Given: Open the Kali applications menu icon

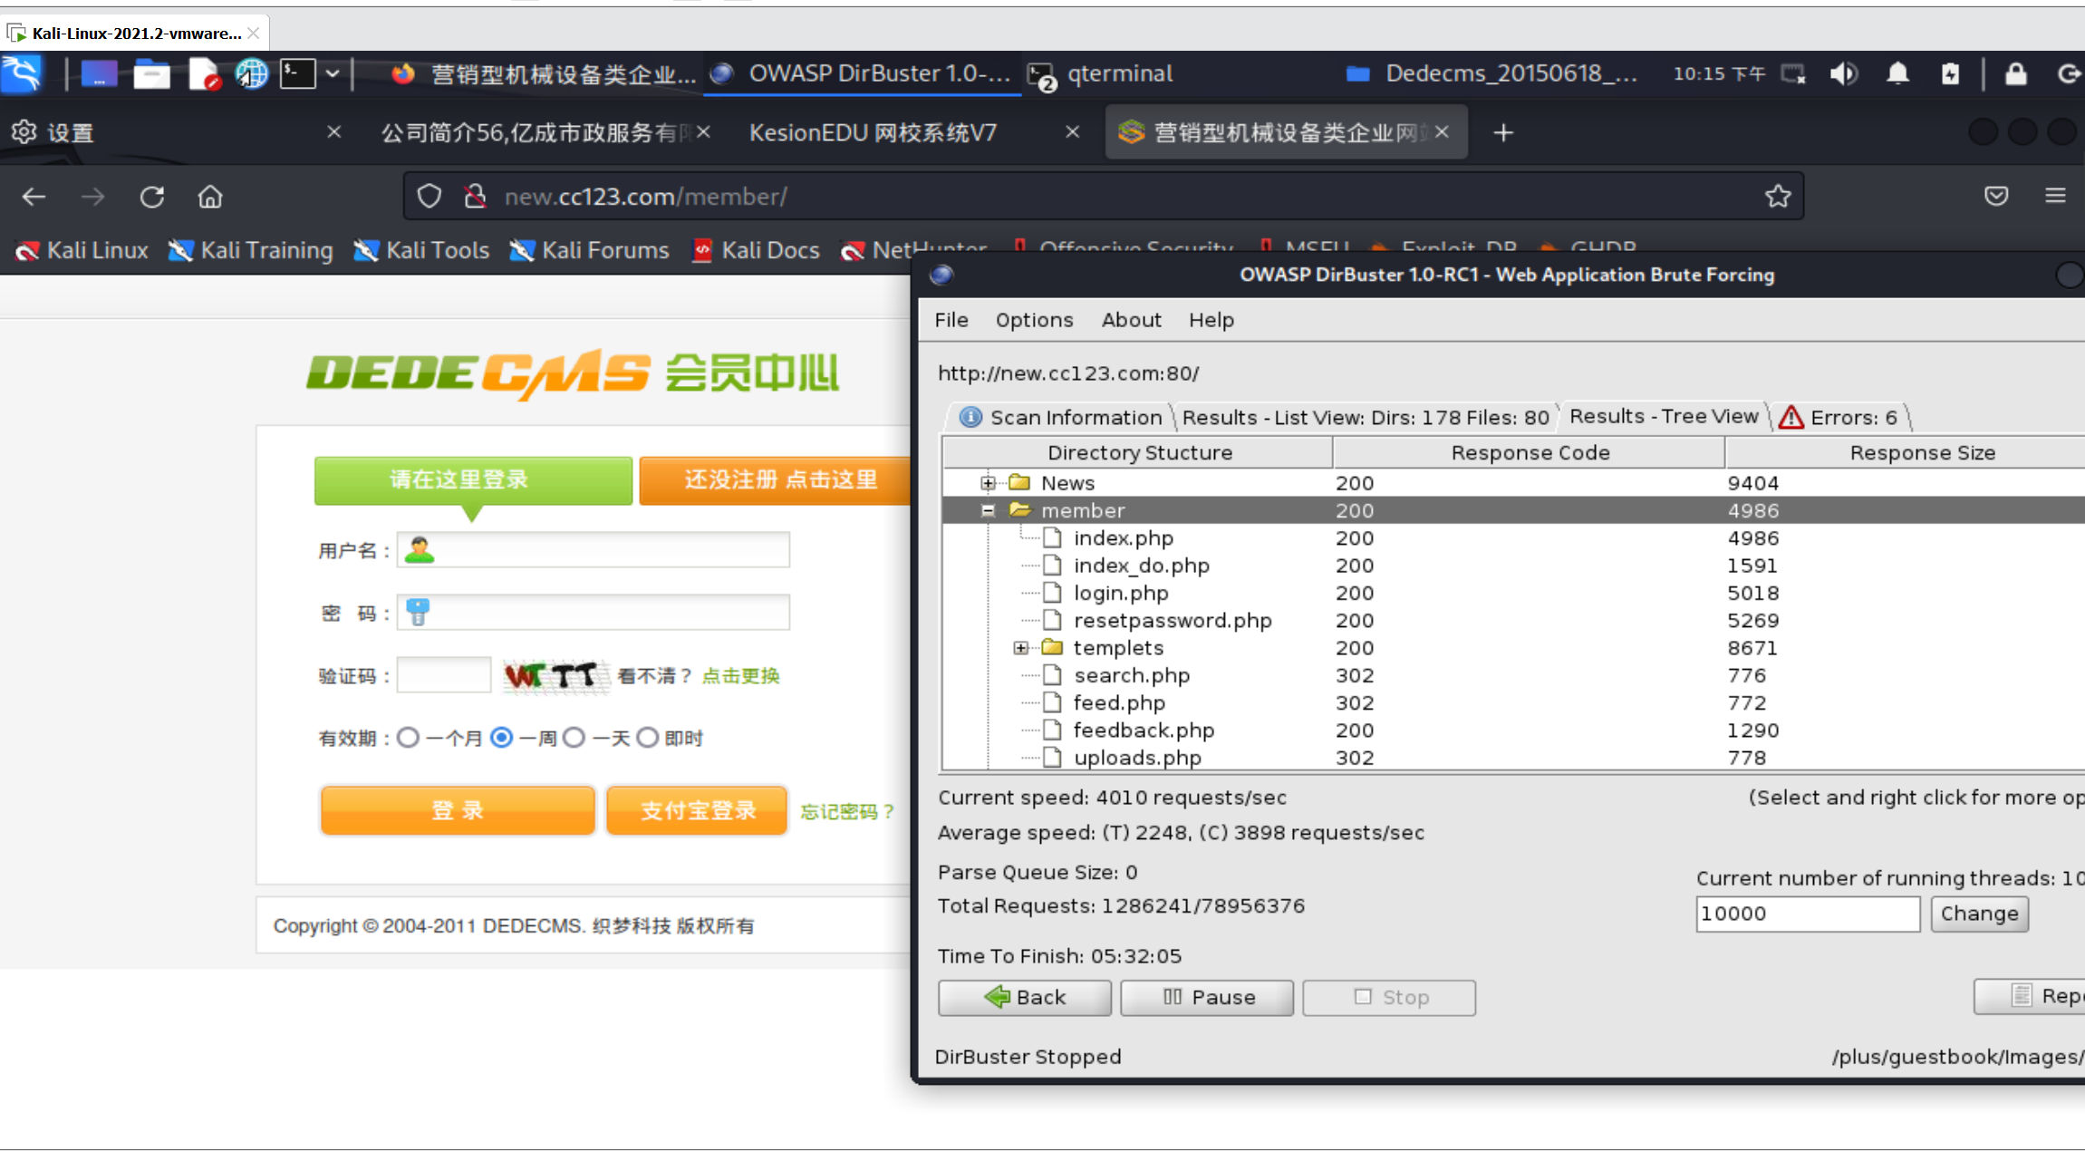Looking at the screenshot, I should tap(22, 73).
